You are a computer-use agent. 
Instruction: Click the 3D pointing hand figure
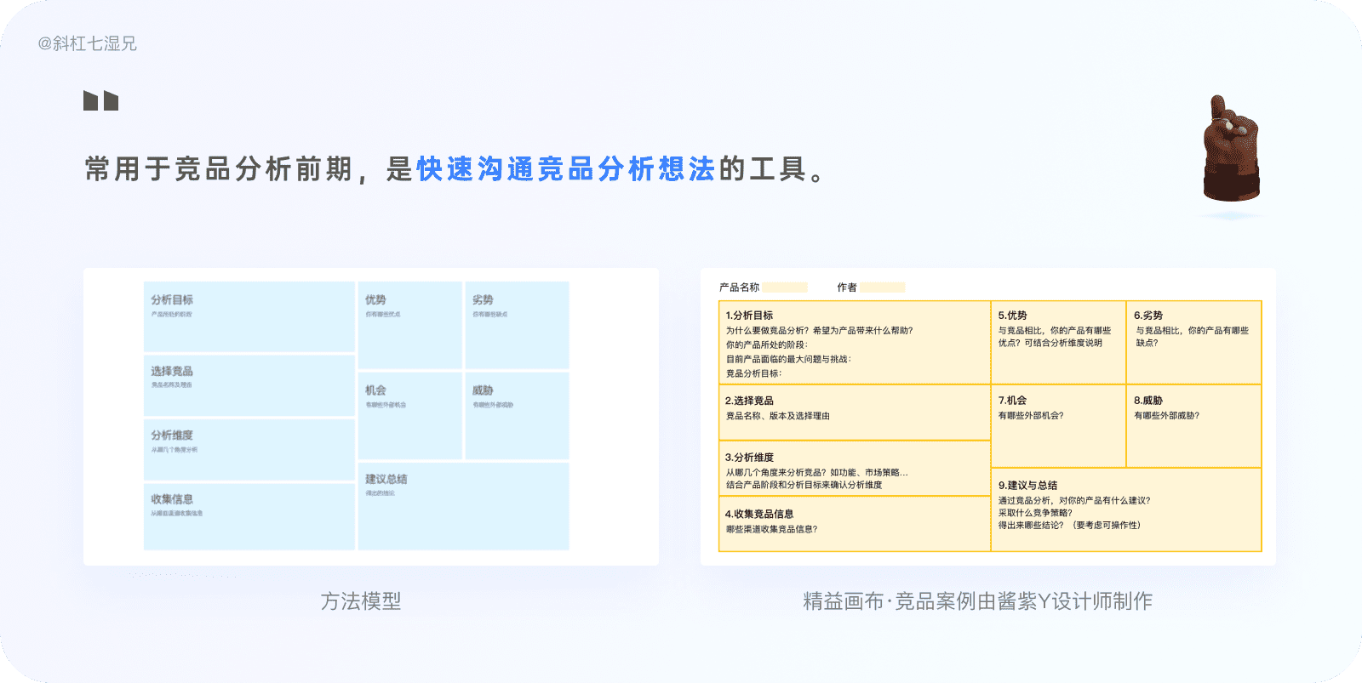point(1230,150)
